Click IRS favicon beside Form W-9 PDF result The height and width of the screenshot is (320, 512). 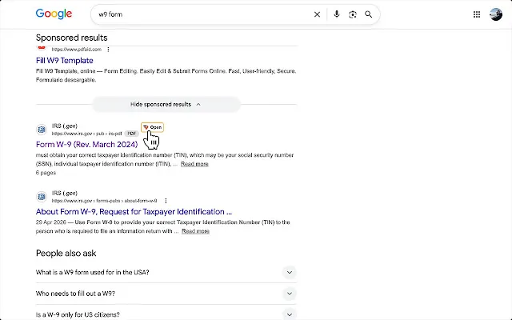pyautogui.click(x=42, y=130)
